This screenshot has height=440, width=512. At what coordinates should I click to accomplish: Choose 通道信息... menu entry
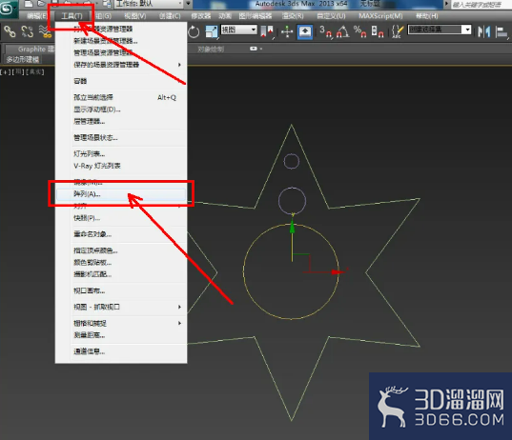click(121, 351)
